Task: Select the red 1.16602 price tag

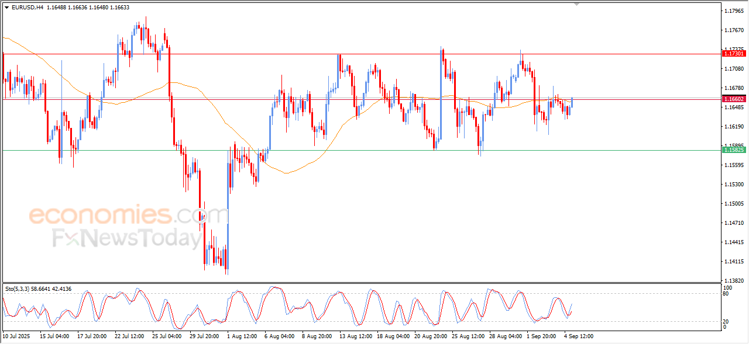Action: click(x=734, y=99)
